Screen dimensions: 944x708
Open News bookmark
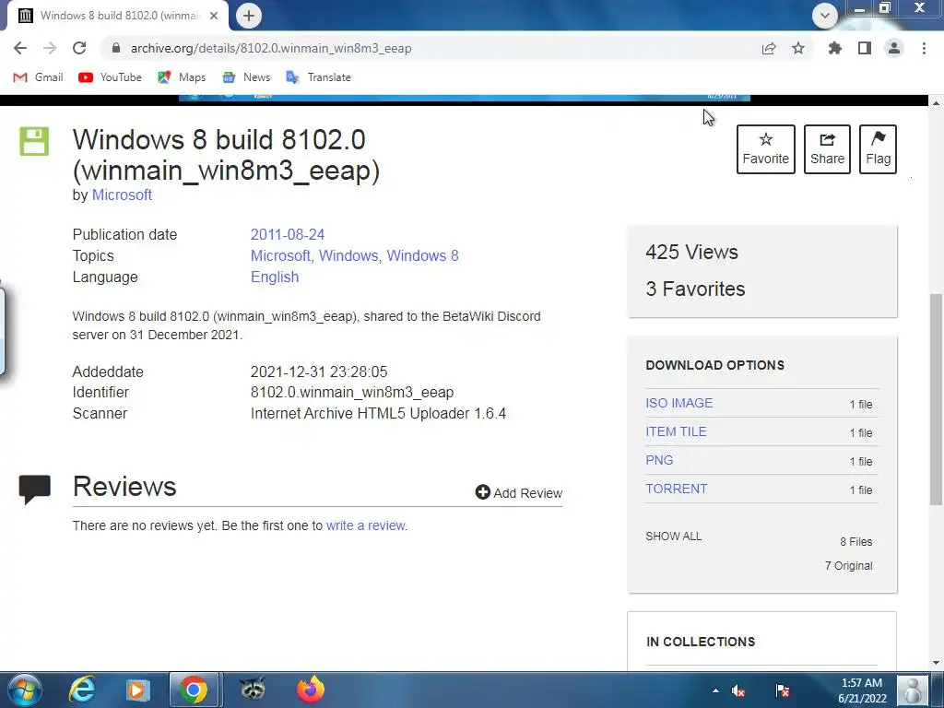click(x=246, y=77)
